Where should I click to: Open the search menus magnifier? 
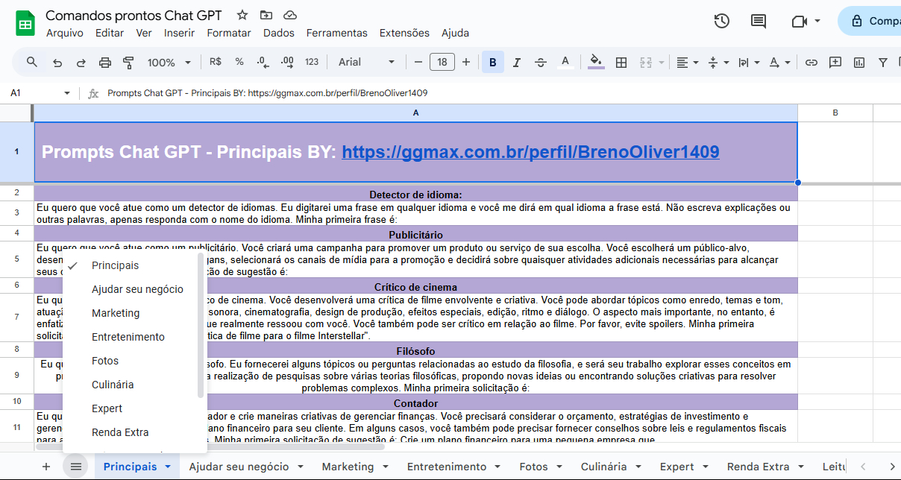[x=32, y=62]
